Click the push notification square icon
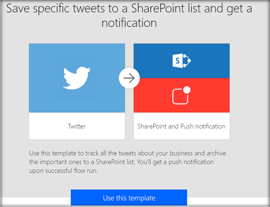Screen dimensions: 270x207 coord(180,97)
